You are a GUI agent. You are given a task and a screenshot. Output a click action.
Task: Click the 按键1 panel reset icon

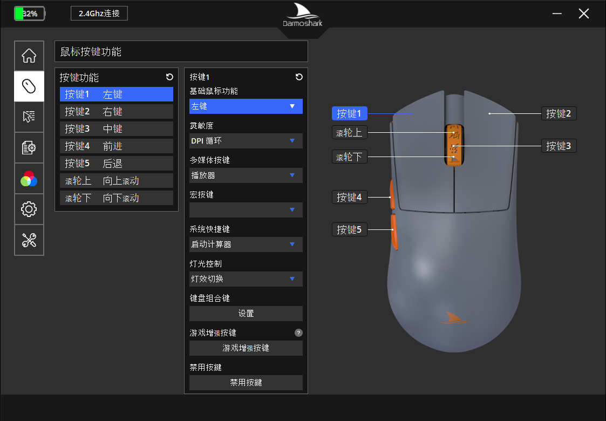pyautogui.click(x=299, y=77)
